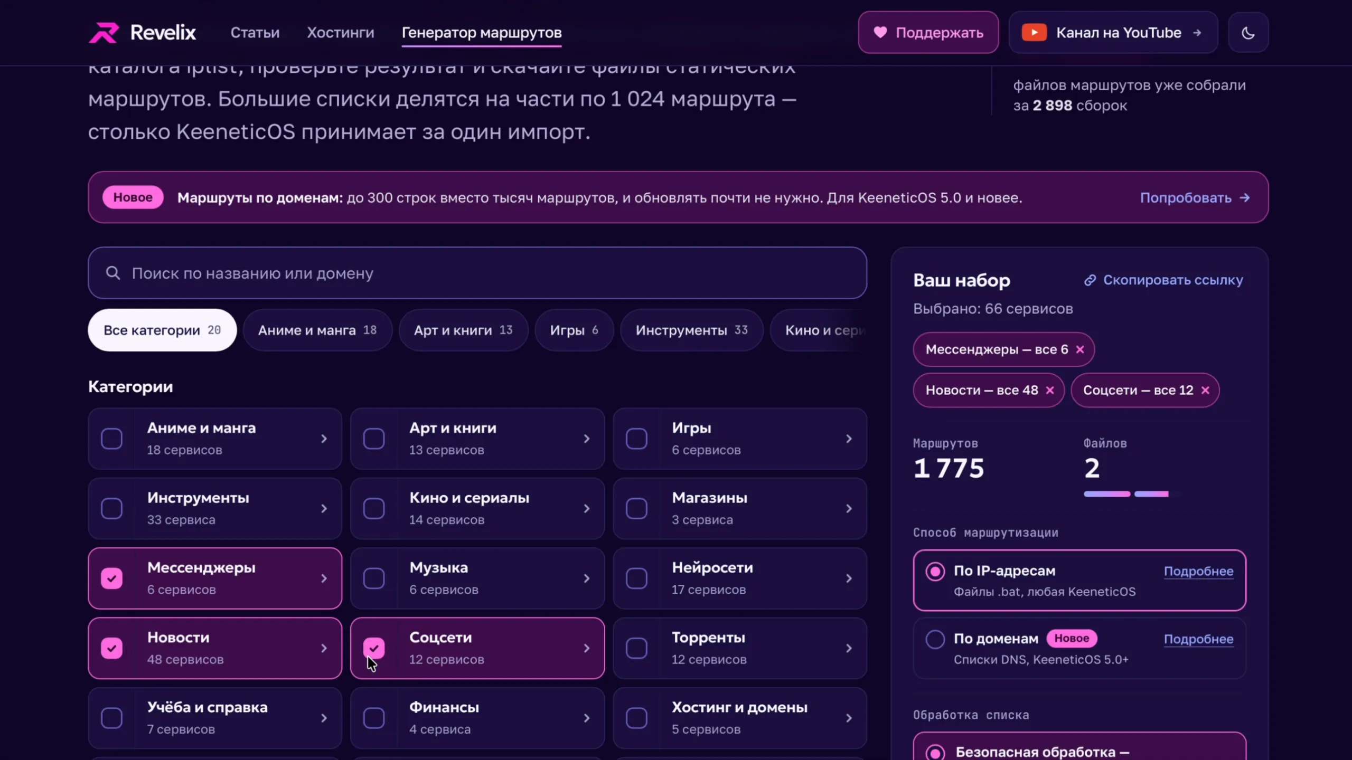Open the Хостинги nav item
The height and width of the screenshot is (760, 1352).
coord(341,33)
